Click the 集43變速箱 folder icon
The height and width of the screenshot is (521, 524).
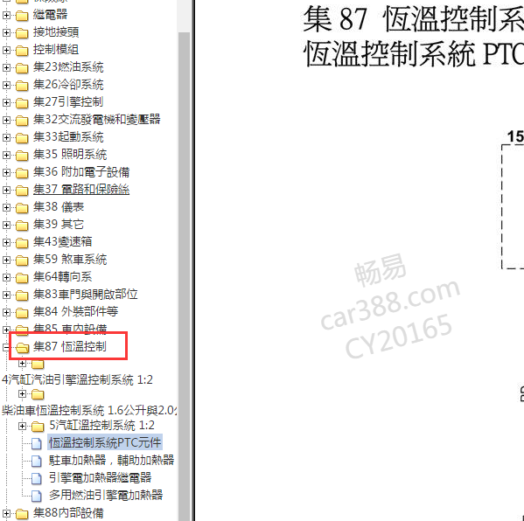(22, 243)
